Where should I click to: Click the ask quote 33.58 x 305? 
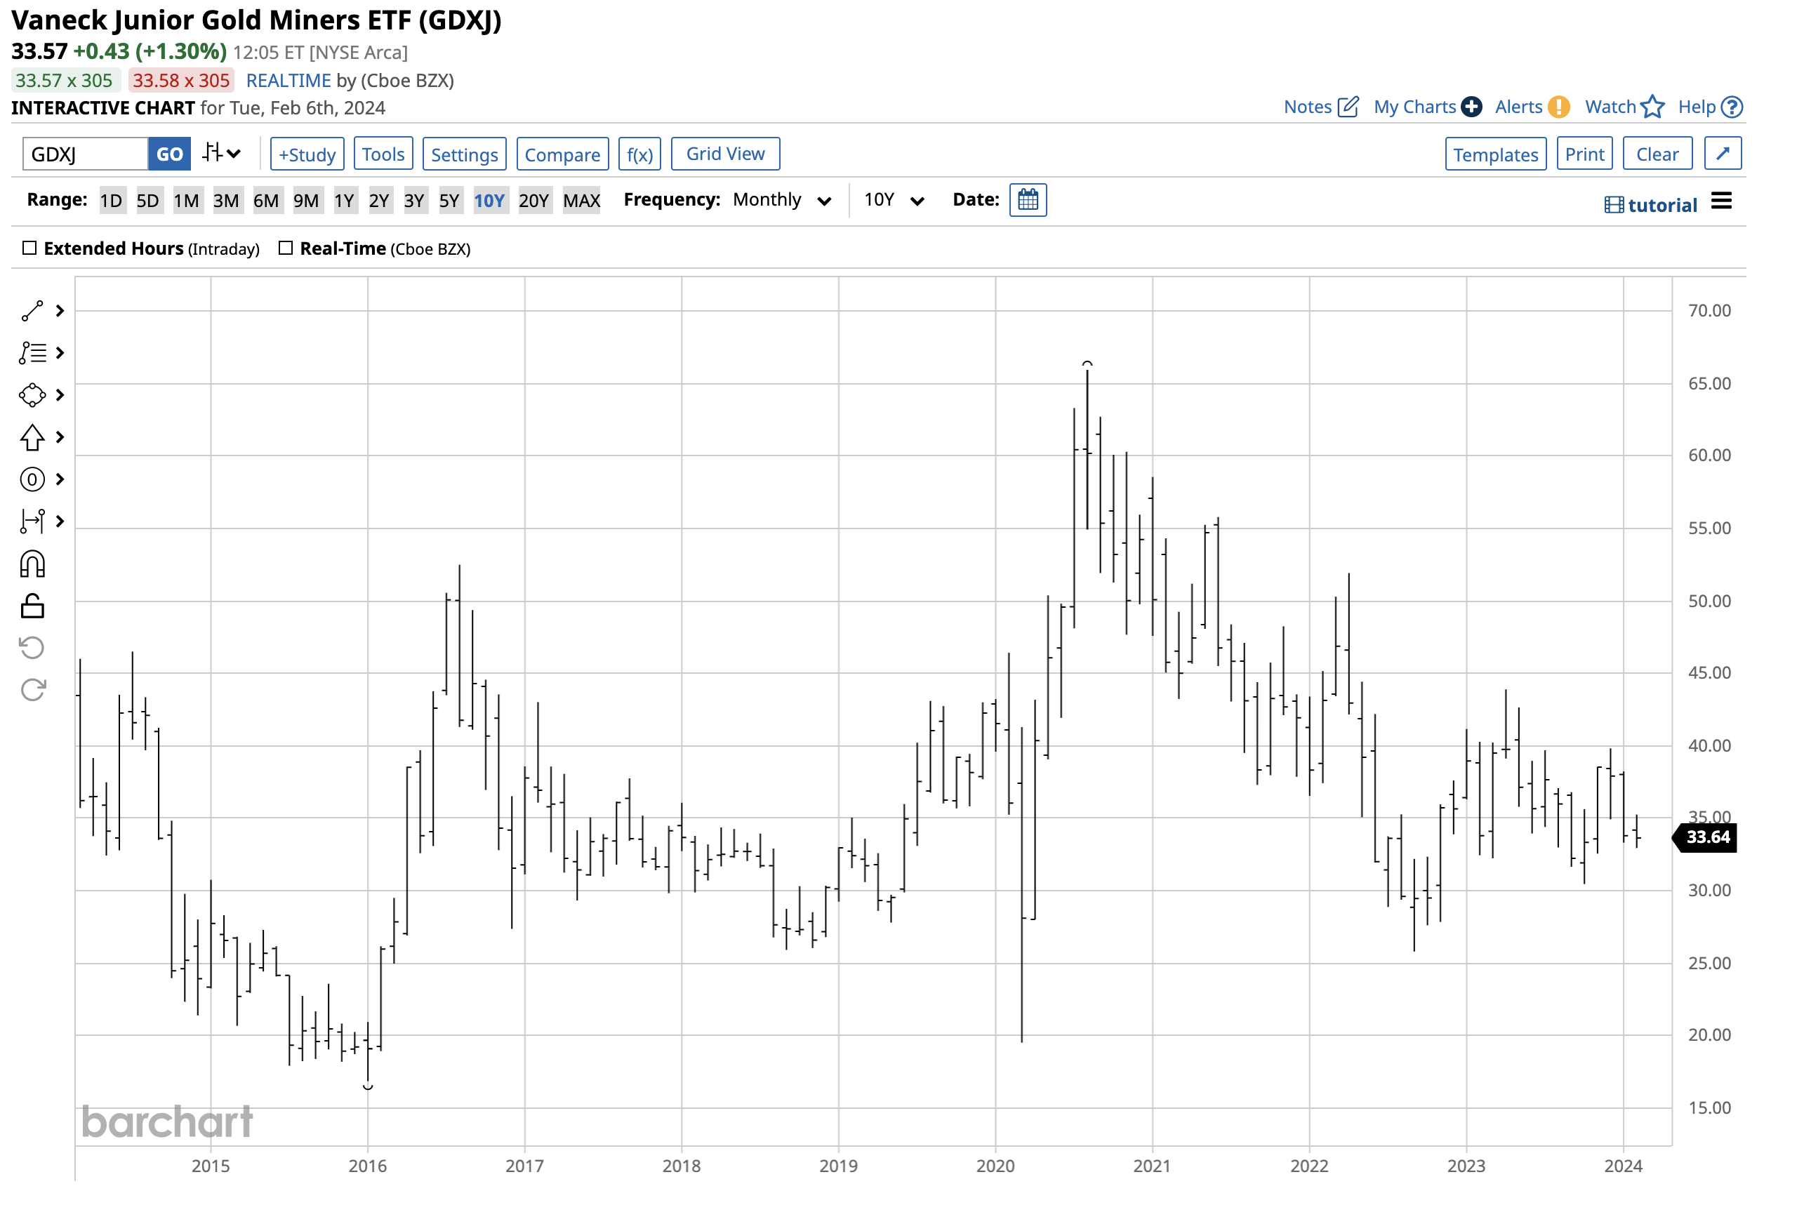point(182,81)
